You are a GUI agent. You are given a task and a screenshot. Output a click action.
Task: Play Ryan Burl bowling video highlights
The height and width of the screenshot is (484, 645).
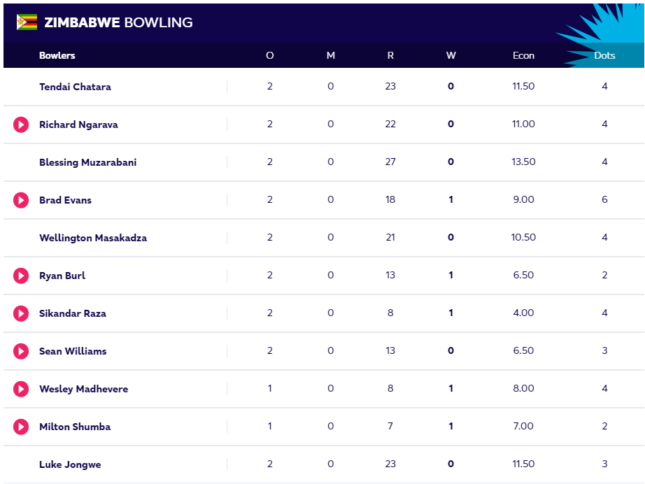click(21, 276)
